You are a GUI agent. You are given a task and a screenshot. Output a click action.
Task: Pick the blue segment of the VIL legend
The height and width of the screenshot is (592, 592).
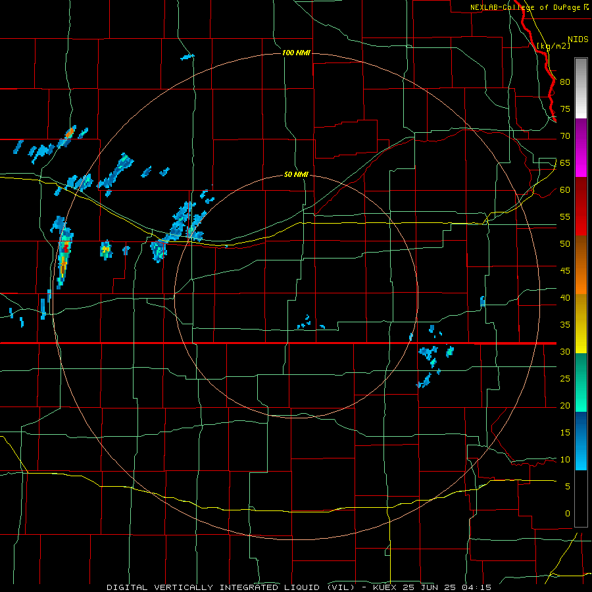581,441
